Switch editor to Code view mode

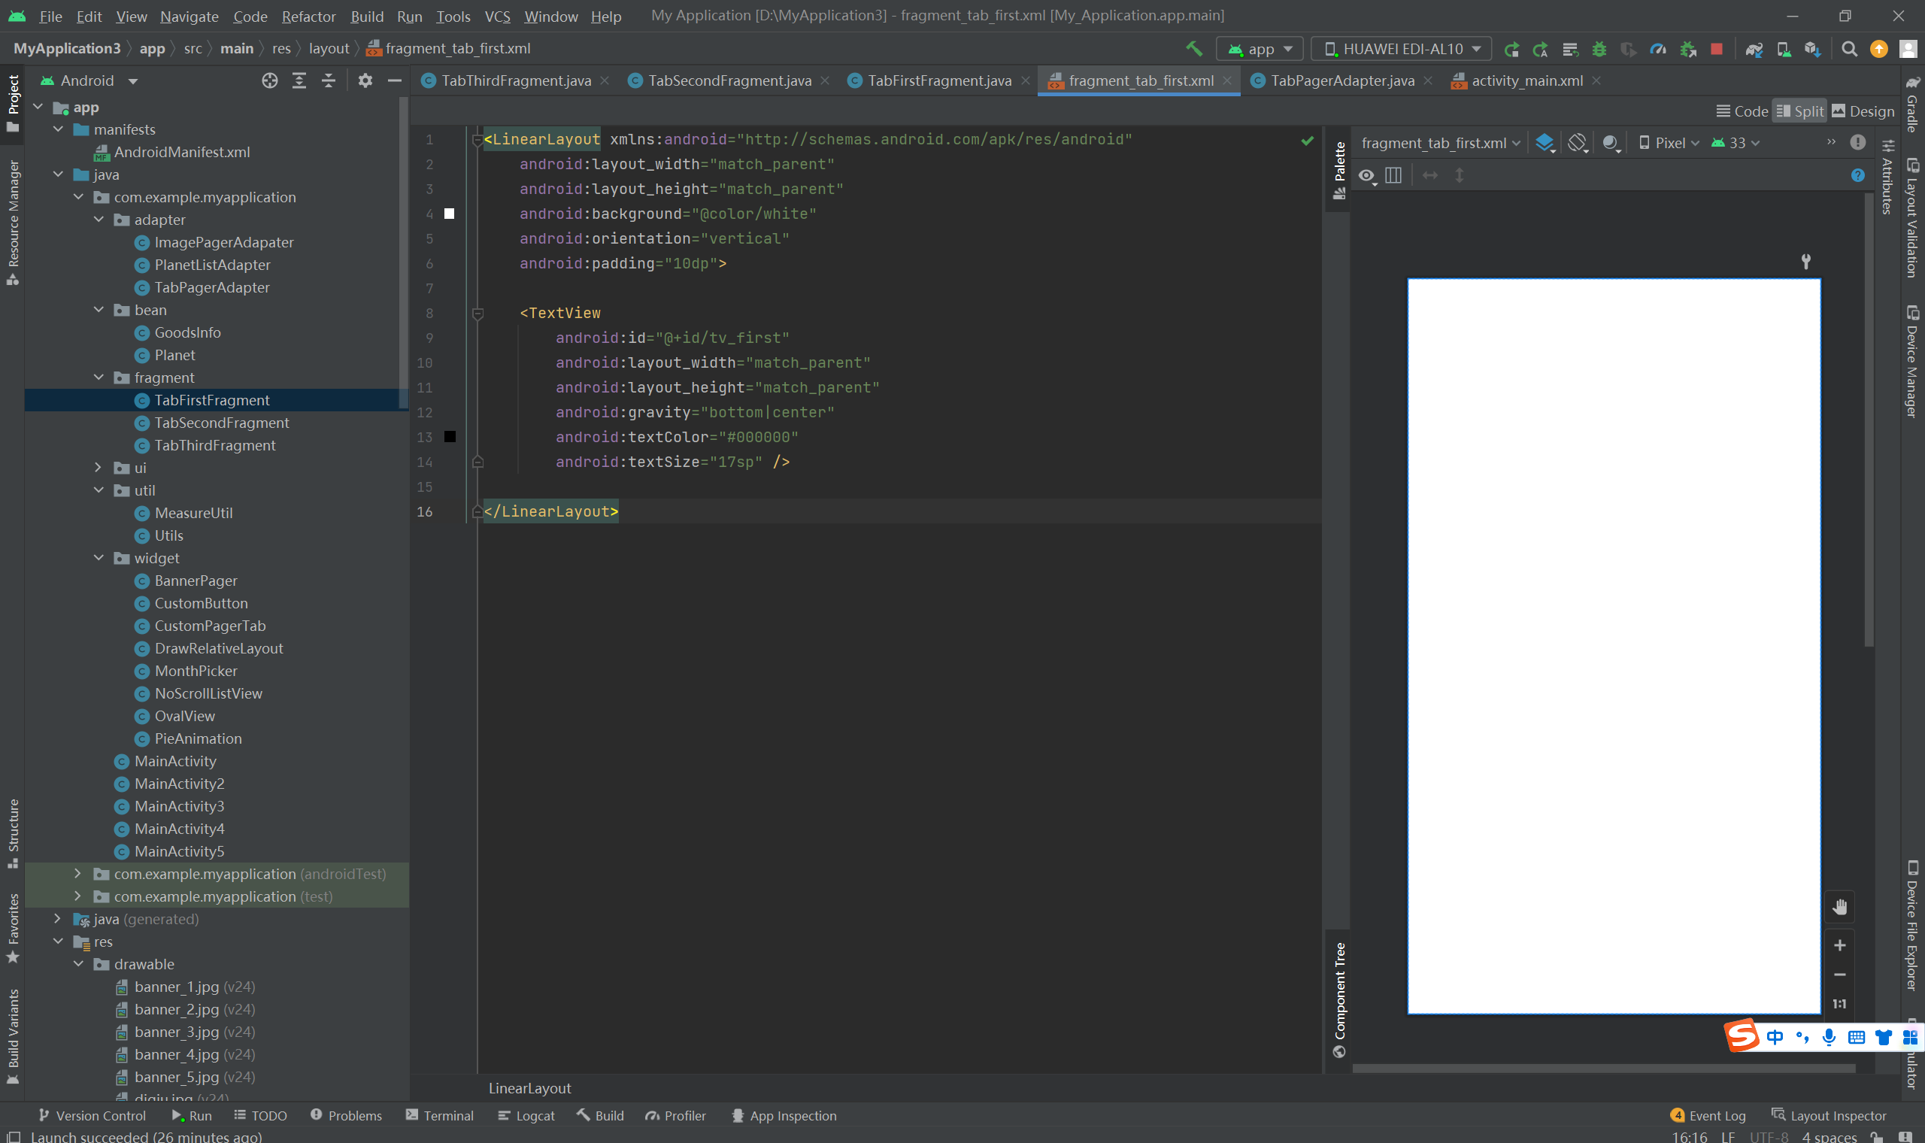[x=1742, y=111]
